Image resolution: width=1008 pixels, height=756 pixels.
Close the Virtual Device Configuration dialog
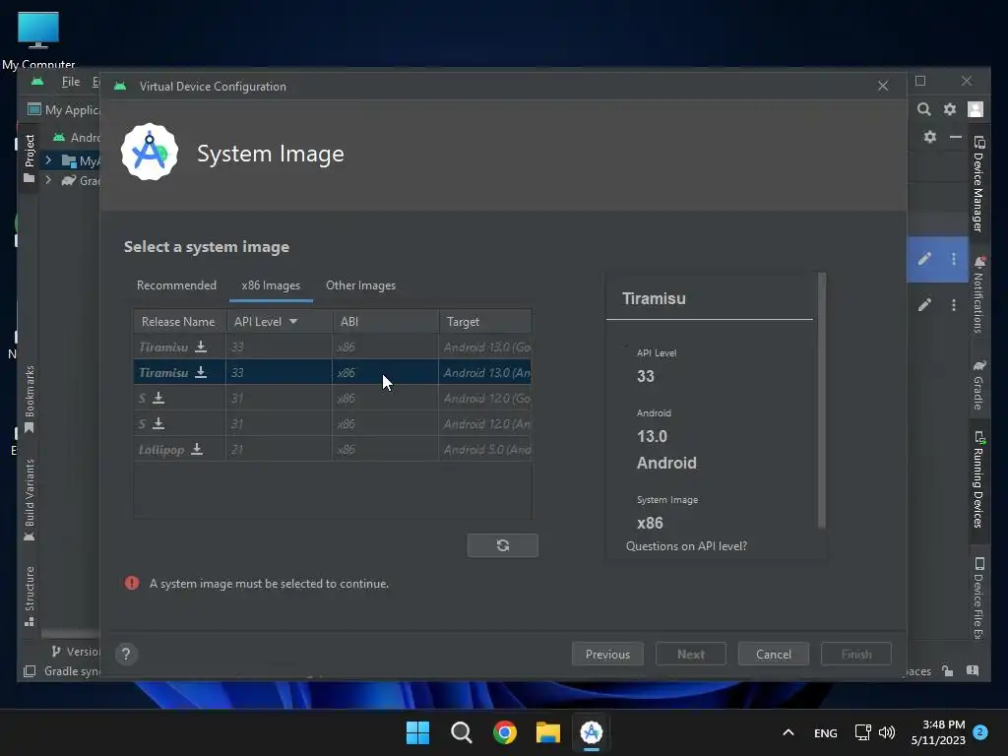click(x=883, y=86)
